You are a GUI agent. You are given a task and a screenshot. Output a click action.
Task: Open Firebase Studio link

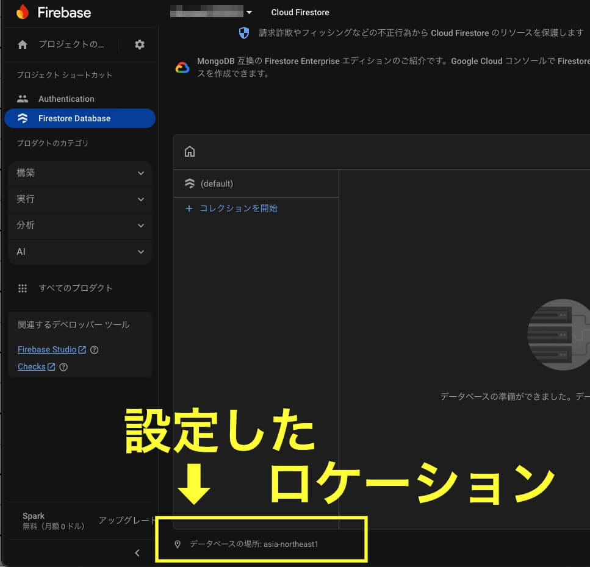[x=47, y=350]
